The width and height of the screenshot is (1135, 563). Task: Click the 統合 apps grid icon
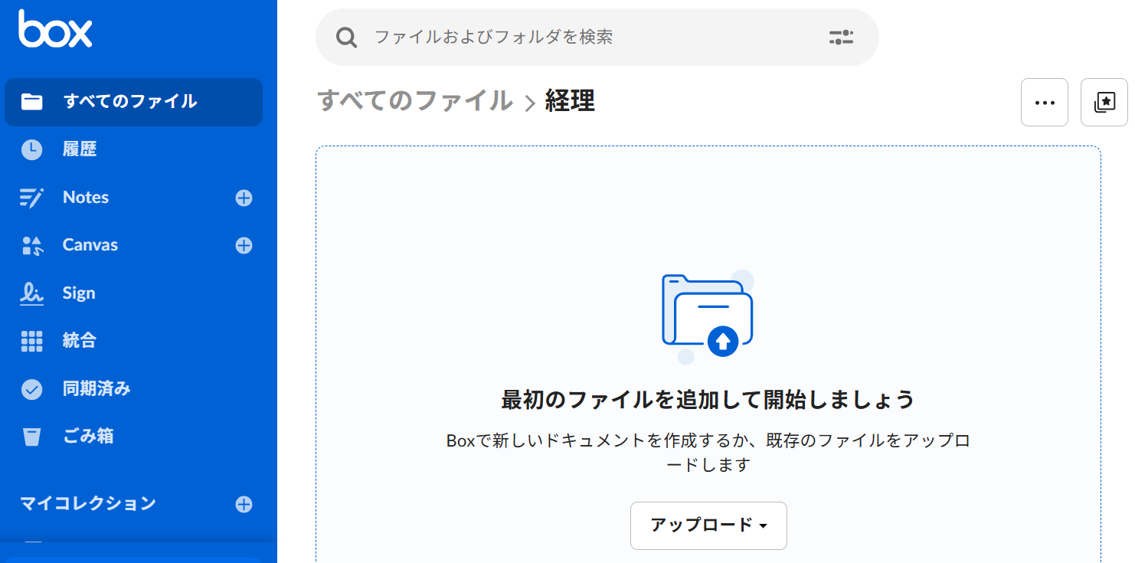[x=31, y=340]
